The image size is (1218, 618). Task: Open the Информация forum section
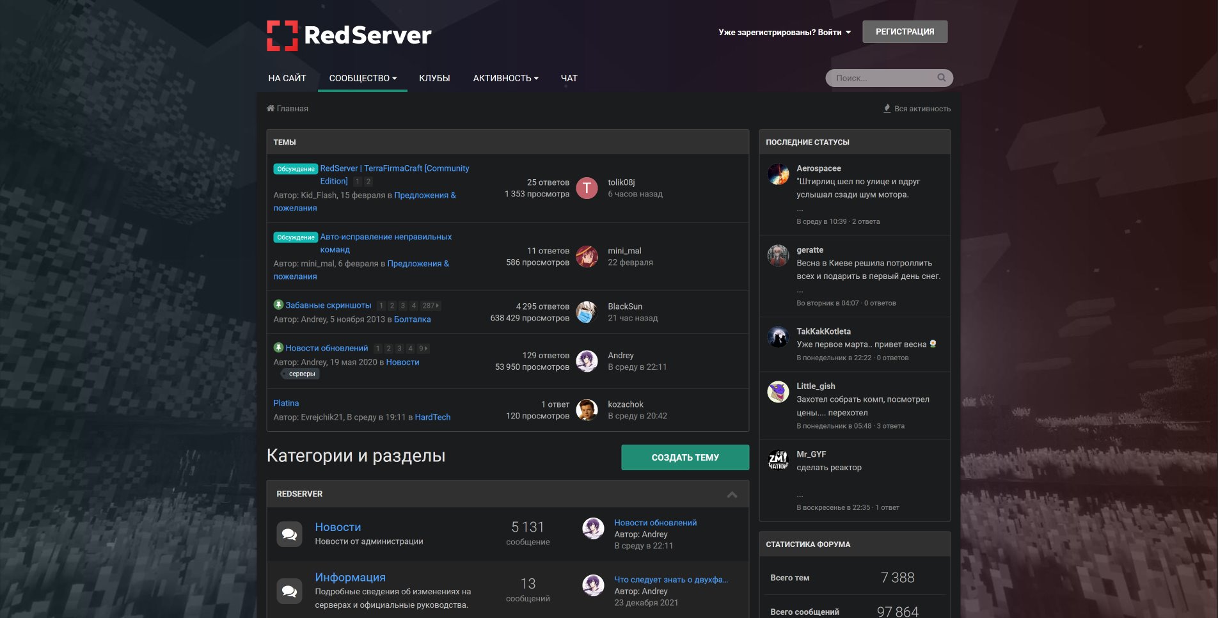[x=350, y=577]
